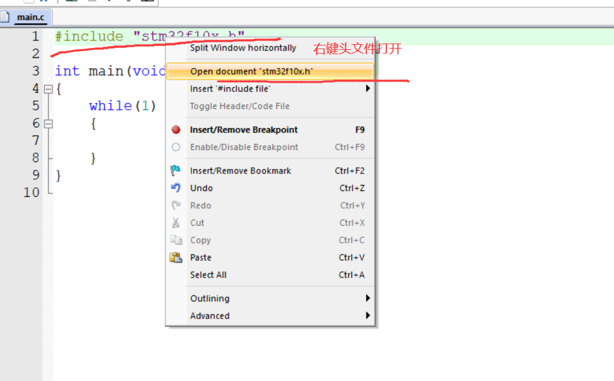The image size is (614, 381).
Task: Select Toggle Header/Code File entry
Action: tap(270, 106)
